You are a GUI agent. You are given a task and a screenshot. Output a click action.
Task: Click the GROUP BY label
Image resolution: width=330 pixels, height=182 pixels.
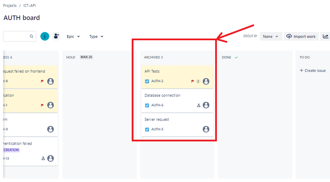(250, 36)
